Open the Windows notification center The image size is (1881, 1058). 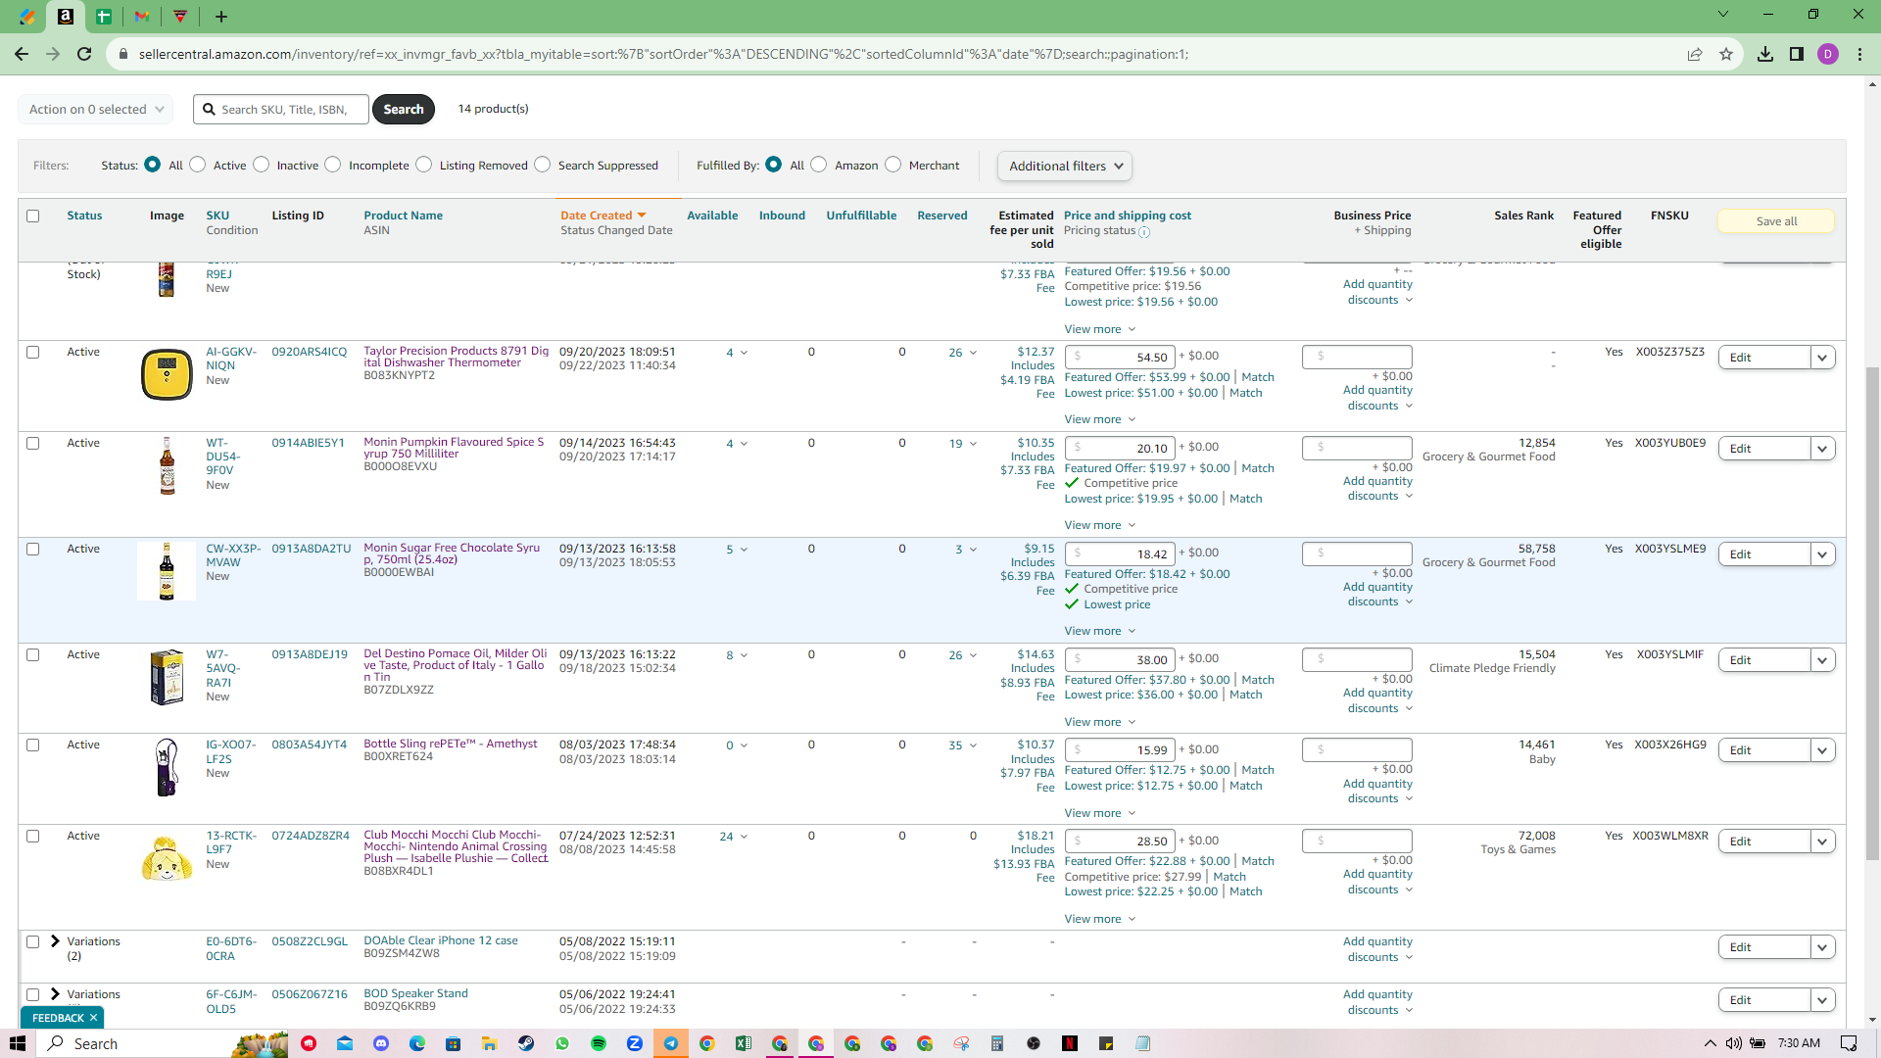click(1849, 1043)
